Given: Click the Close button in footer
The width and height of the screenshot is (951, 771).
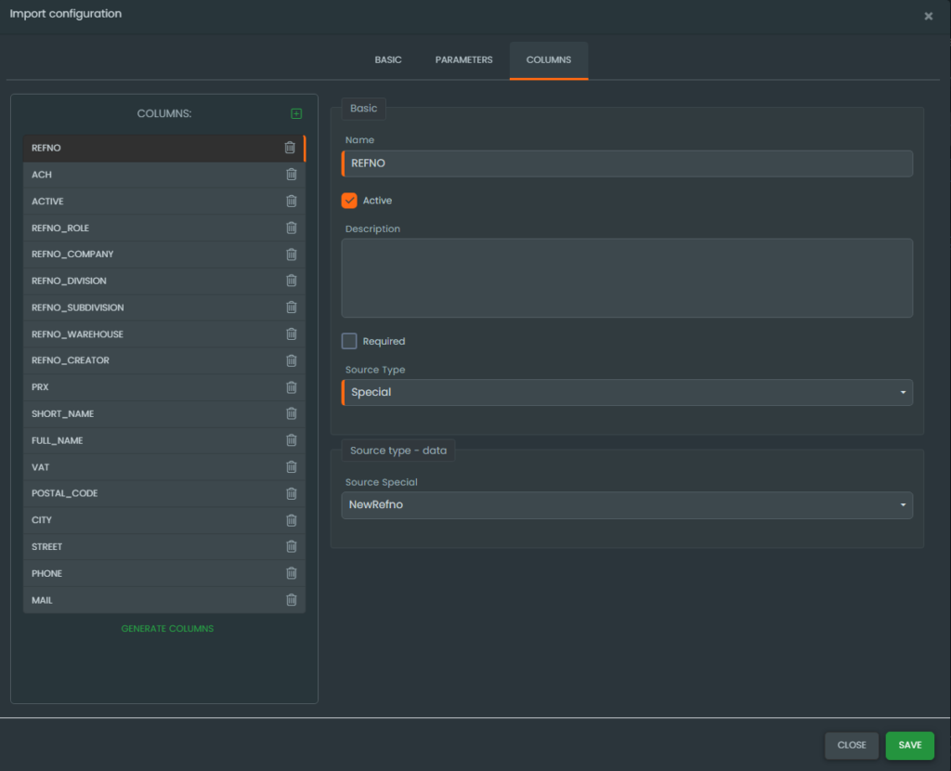Looking at the screenshot, I should pyautogui.click(x=851, y=745).
